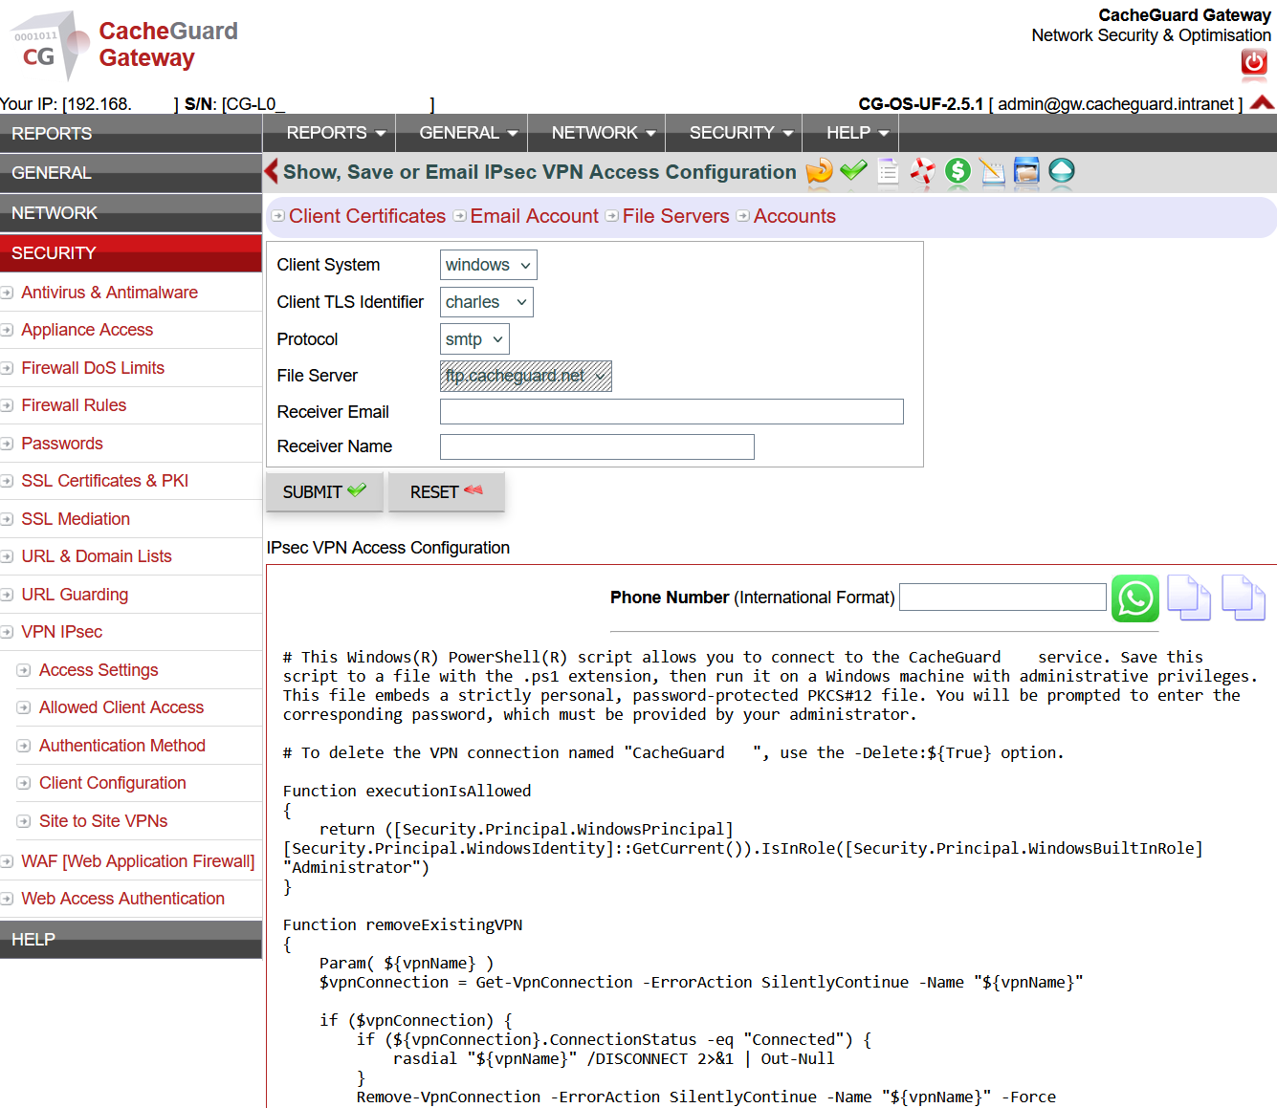Click the red back arrow beside page title
This screenshot has width=1277, height=1108.
pos(272,171)
